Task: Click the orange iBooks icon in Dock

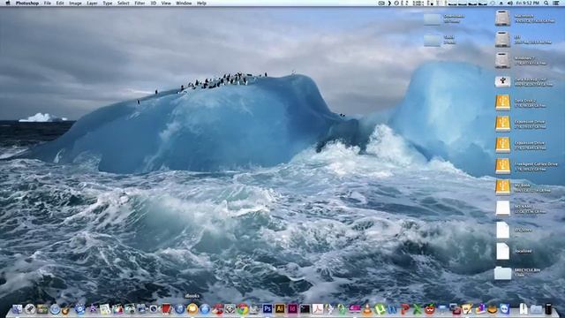Action: click(x=192, y=309)
